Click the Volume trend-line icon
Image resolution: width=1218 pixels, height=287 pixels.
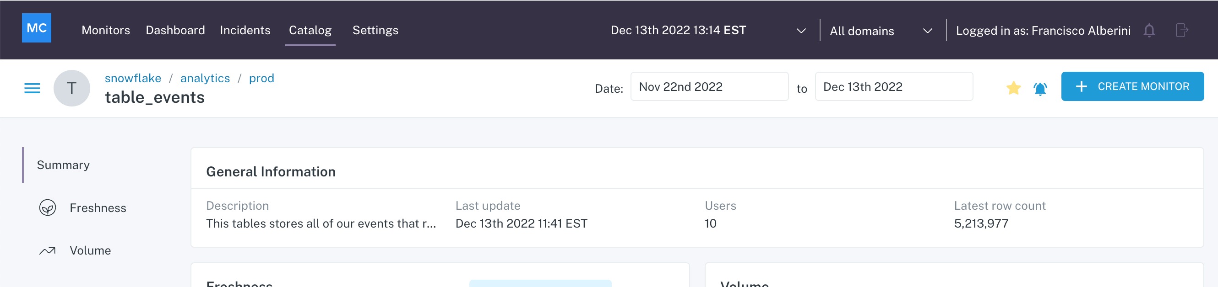coord(47,250)
